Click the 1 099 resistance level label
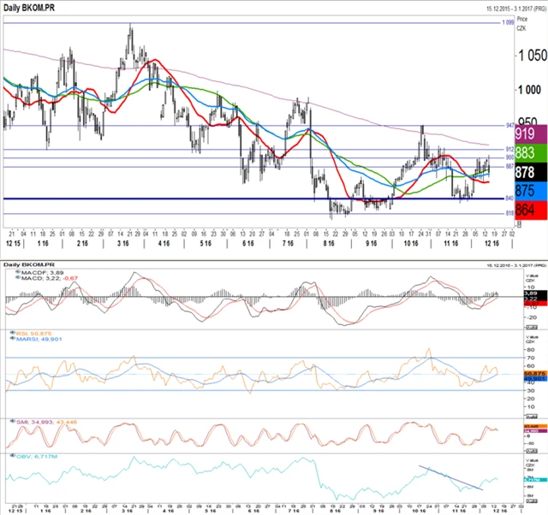Viewport: 548px width, 515px height. (507, 22)
